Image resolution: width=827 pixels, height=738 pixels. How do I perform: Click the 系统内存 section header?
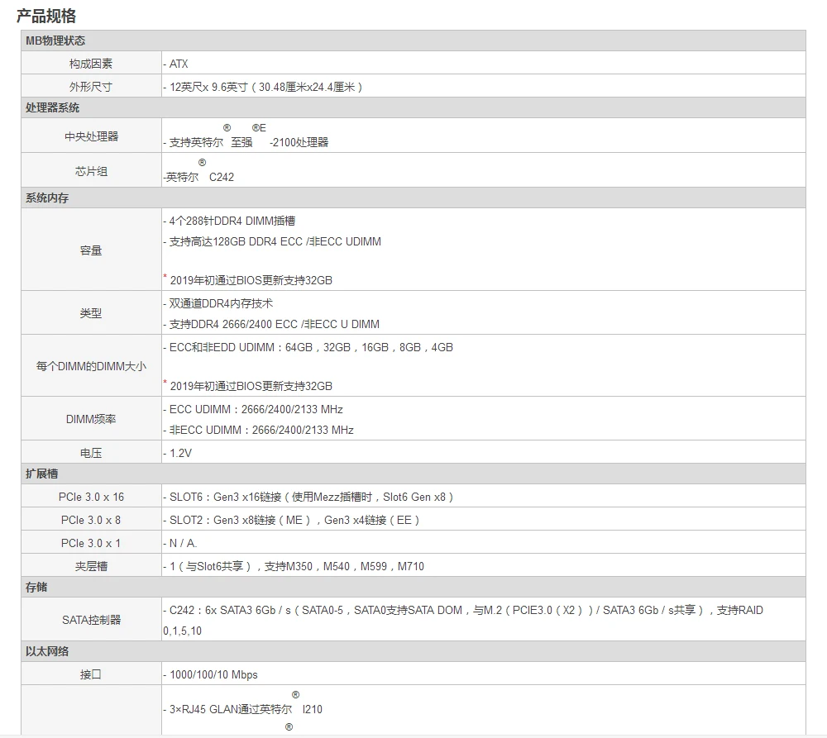tap(413, 198)
